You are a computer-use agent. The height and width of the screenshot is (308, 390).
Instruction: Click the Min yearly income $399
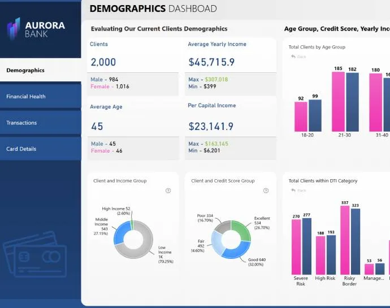click(210, 86)
